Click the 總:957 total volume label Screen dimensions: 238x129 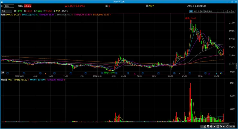click(150, 6)
